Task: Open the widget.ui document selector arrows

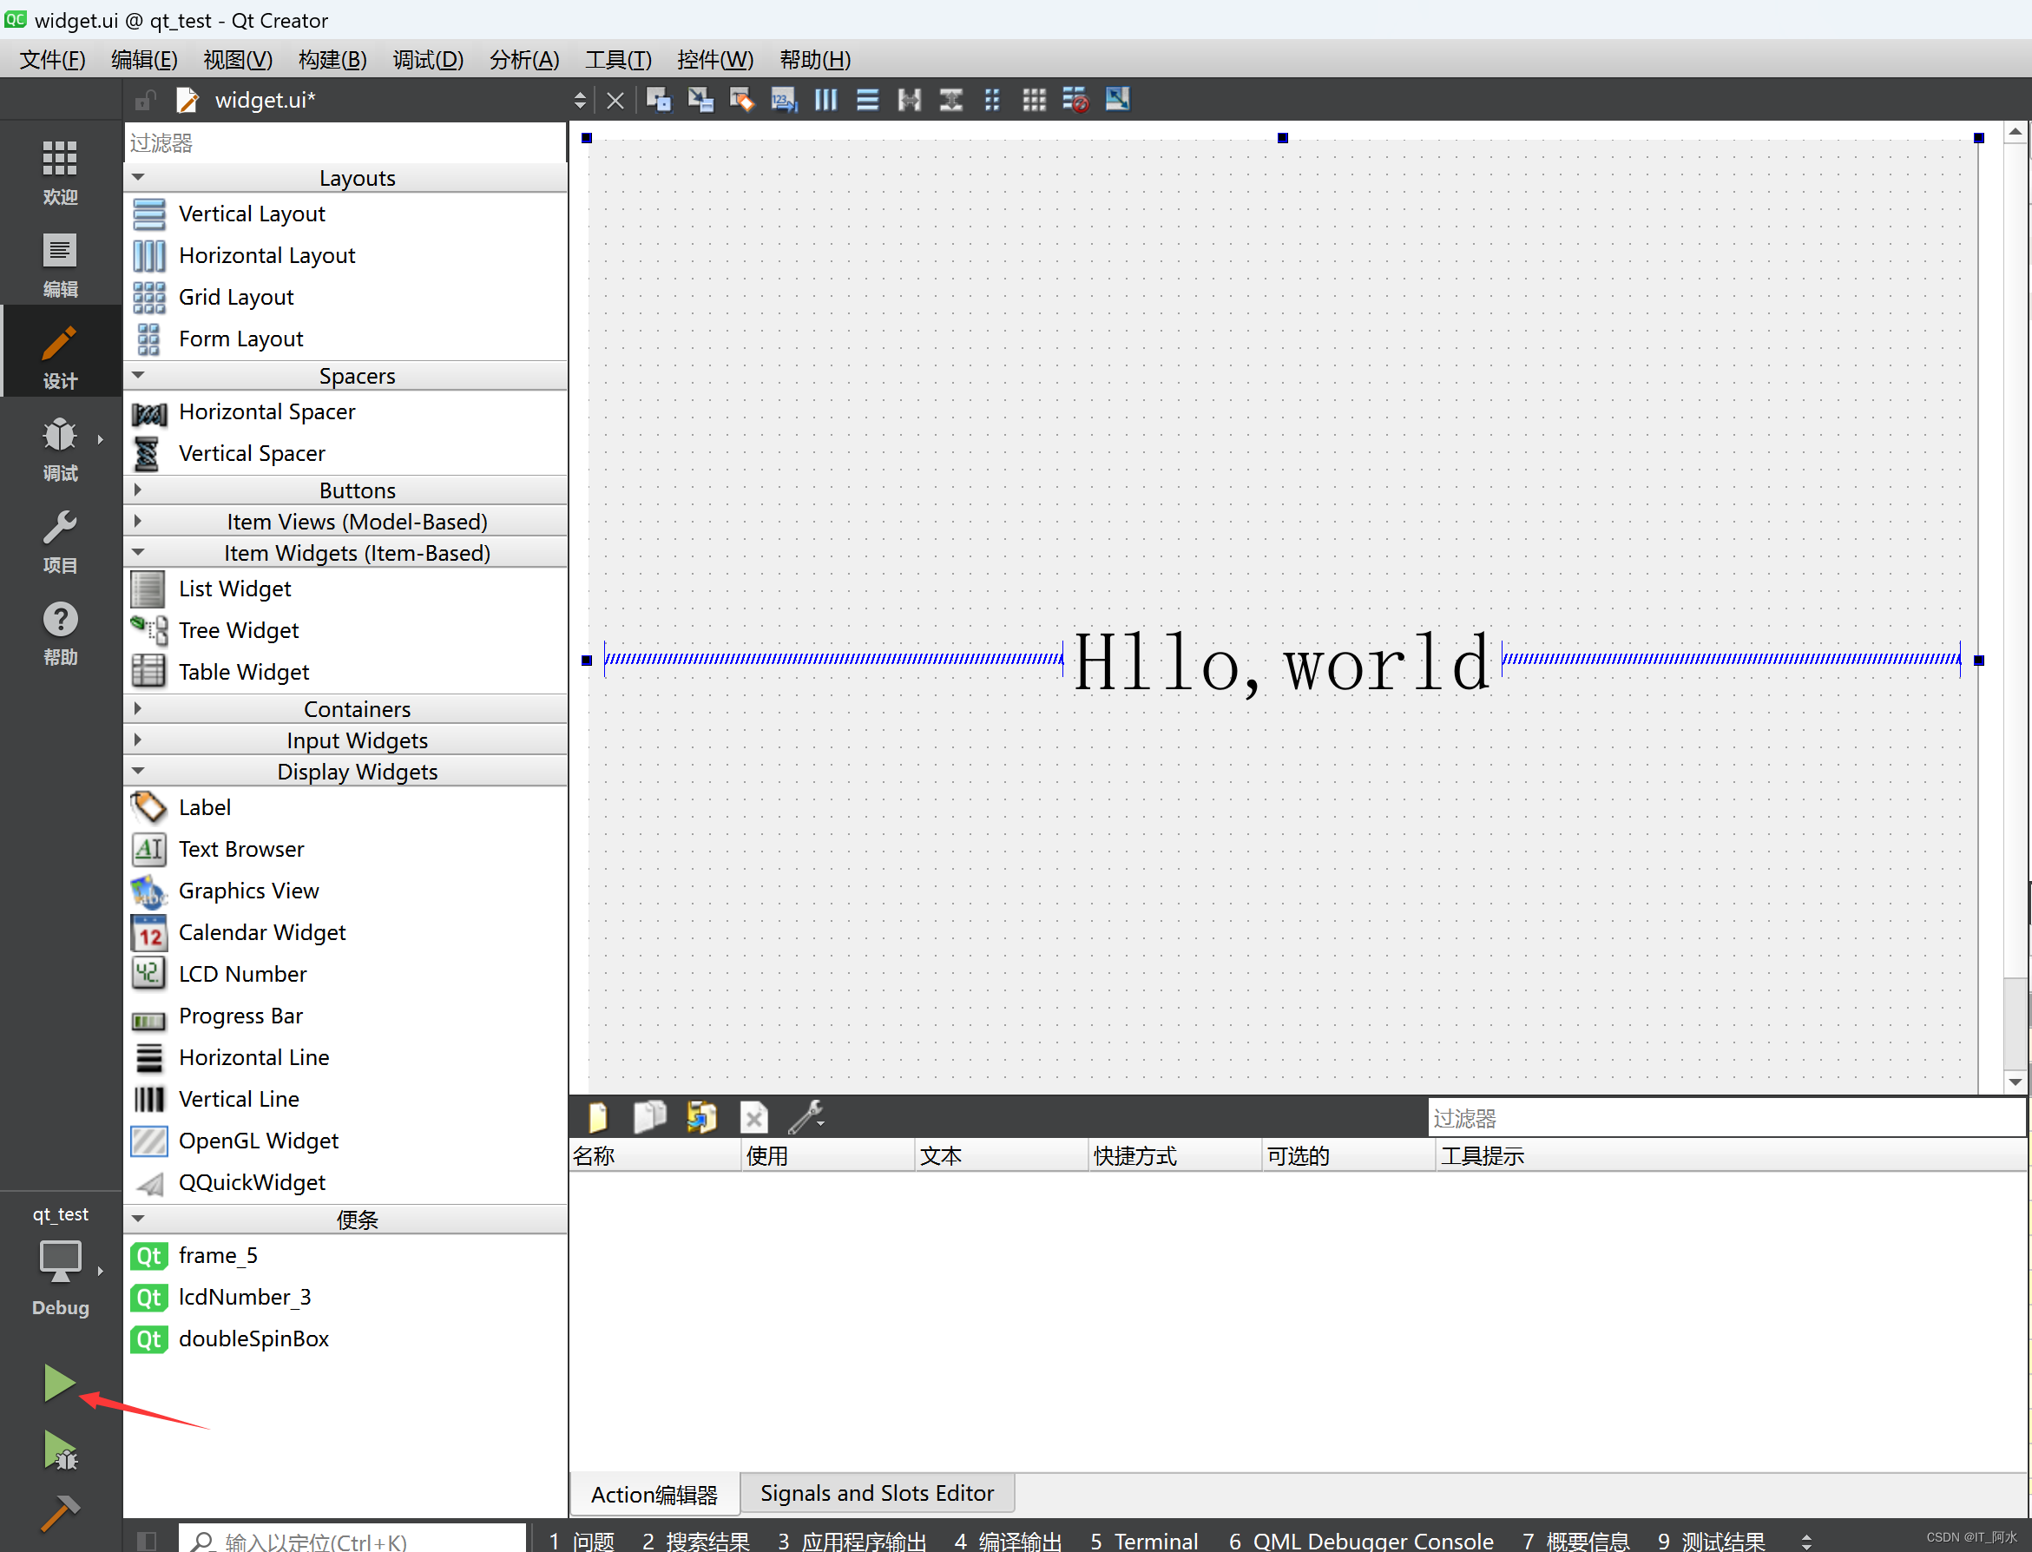Action: pos(580,100)
